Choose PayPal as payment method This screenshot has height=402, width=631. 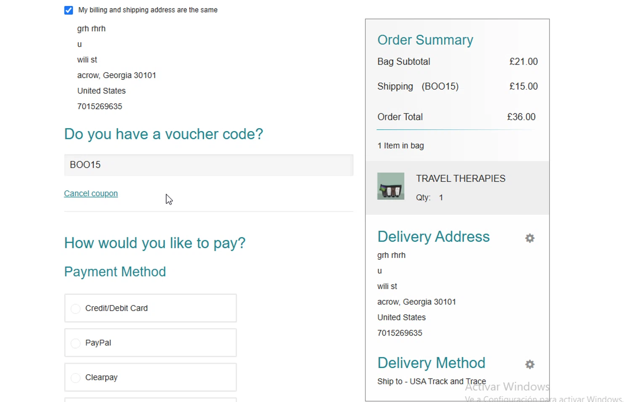(76, 343)
